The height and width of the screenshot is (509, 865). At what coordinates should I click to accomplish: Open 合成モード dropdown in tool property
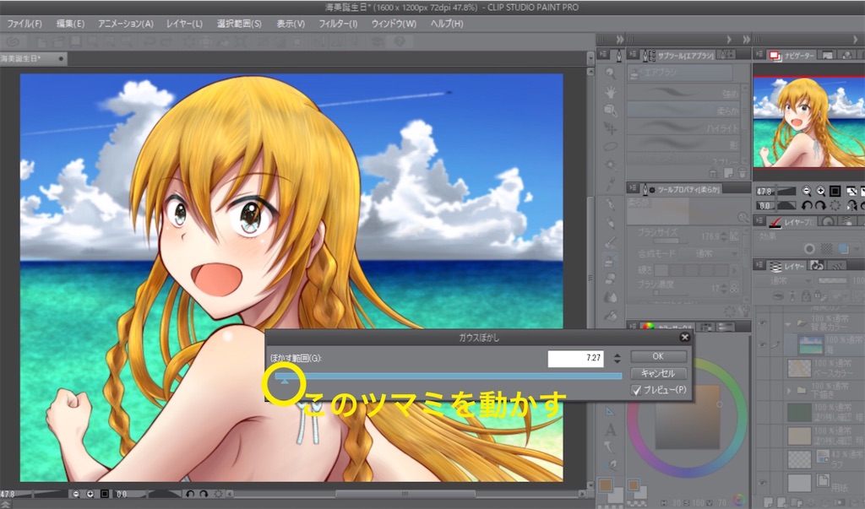[x=710, y=254]
